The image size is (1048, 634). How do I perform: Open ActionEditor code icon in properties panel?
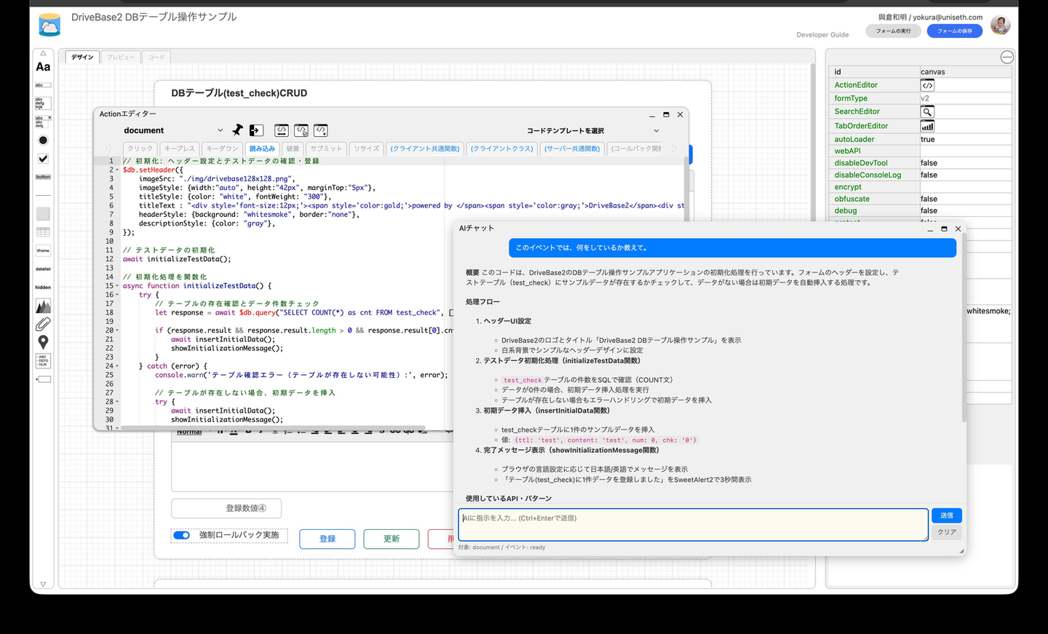click(x=927, y=85)
